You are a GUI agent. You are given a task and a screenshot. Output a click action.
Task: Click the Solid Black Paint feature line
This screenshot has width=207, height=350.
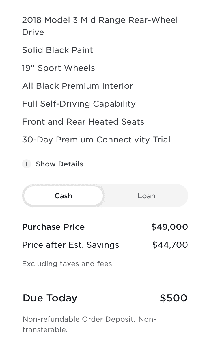pyautogui.click(x=57, y=50)
